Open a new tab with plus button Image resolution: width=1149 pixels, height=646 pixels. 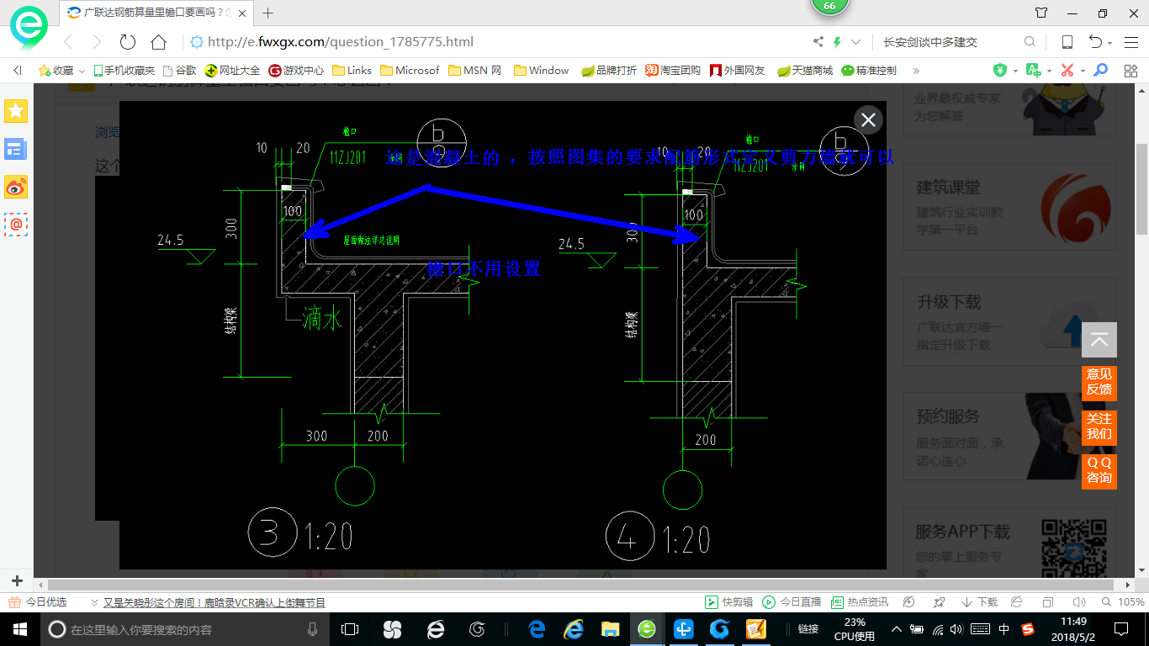pos(268,13)
